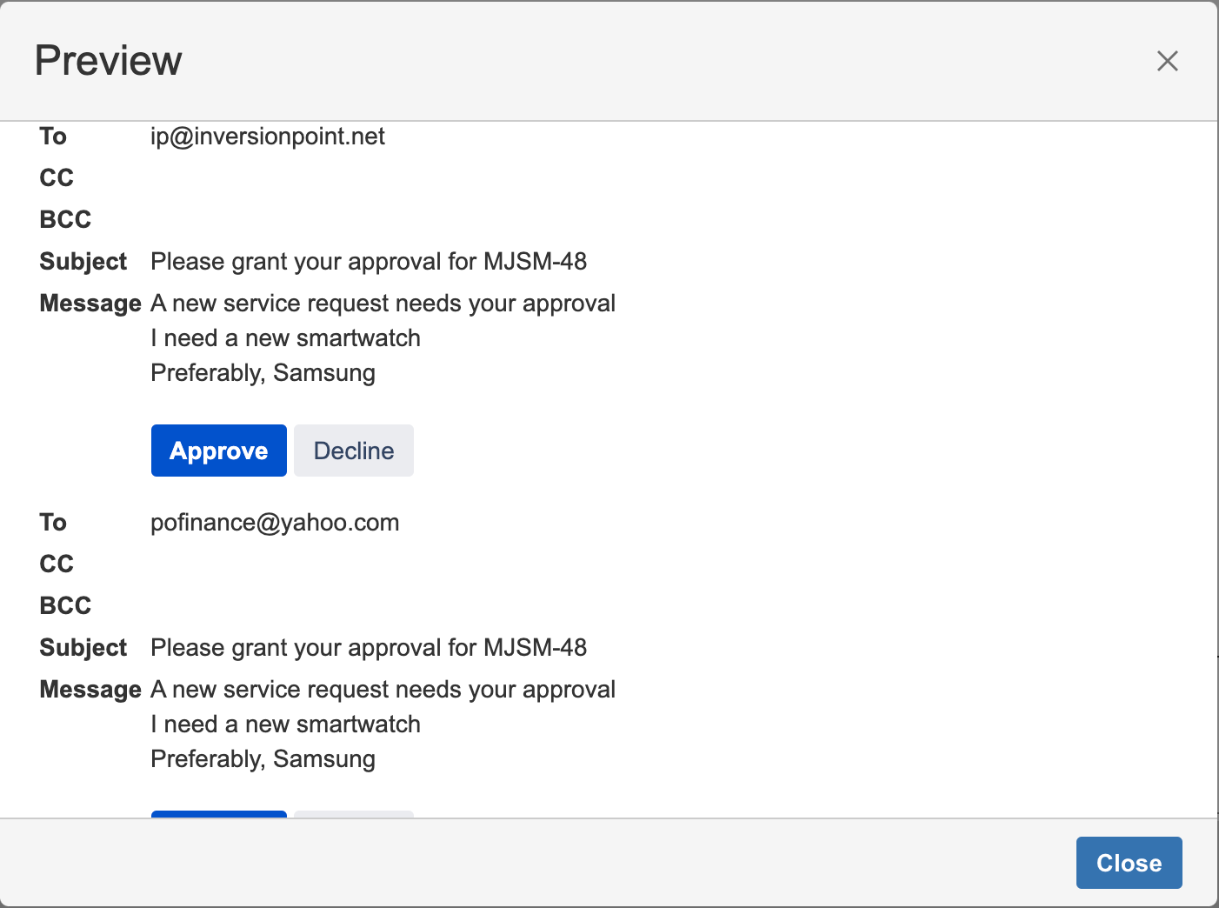
Task: Click the CC label of the first email
Action: point(57,178)
